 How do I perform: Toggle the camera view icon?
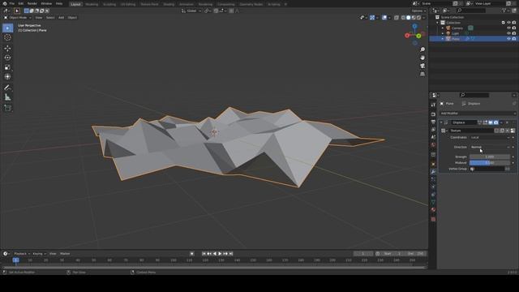[x=422, y=66]
